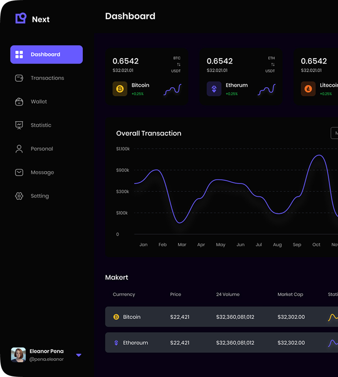Open the Ethereum row in Market table

[x=221, y=343]
